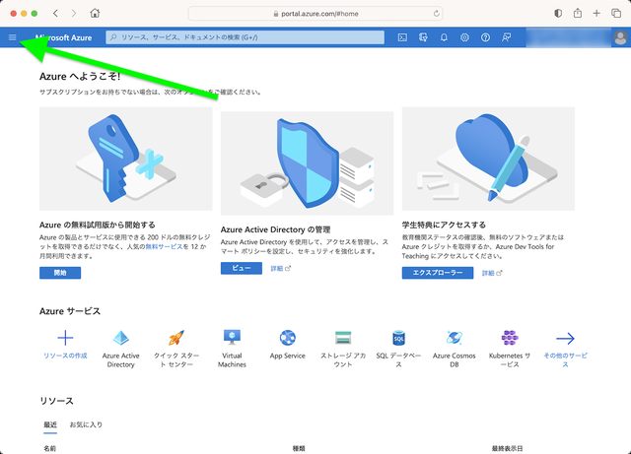
Task: Open the クイック スタート センター rocket icon
Action: pyautogui.click(x=176, y=338)
